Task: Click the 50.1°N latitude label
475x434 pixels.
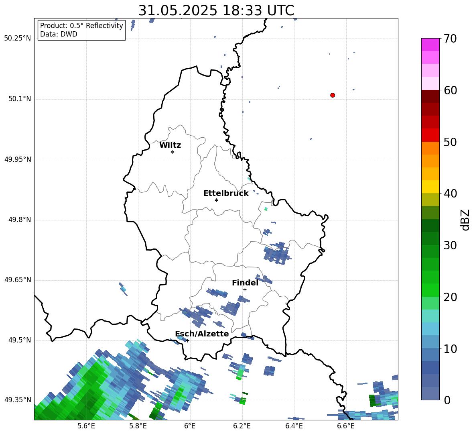Action: coord(20,99)
